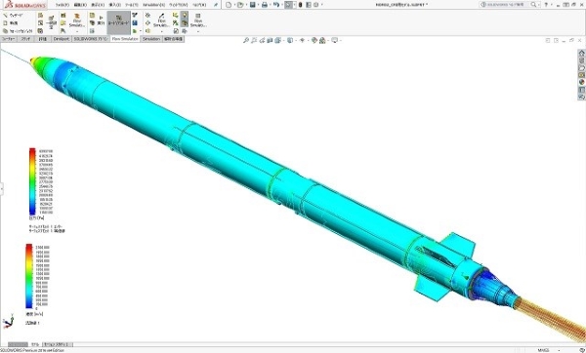This screenshot has height=353, width=586.
Task: Click the Zoom to Fit magnifier icon
Action: coord(245,40)
